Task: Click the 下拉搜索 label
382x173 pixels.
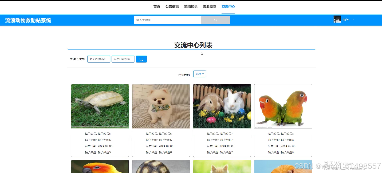Action: point(184,75)
